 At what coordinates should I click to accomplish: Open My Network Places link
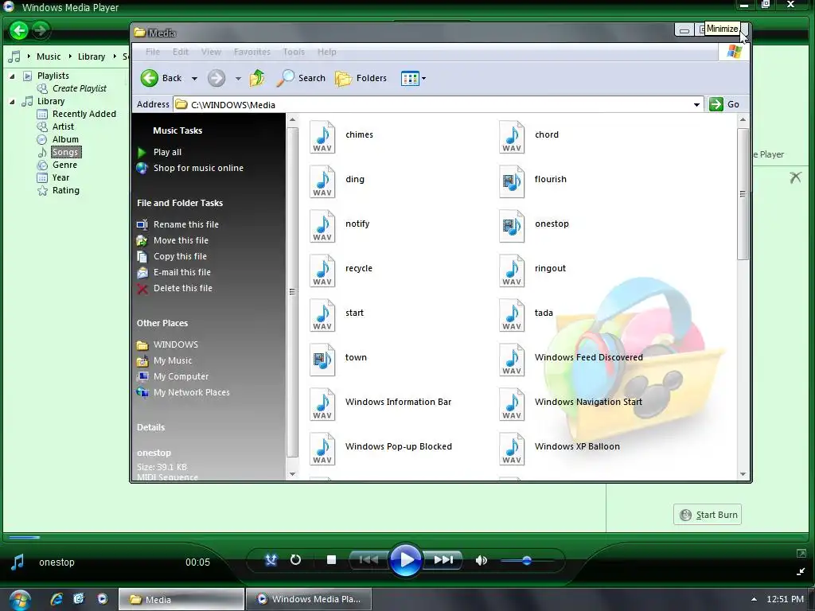click(183, 393)
